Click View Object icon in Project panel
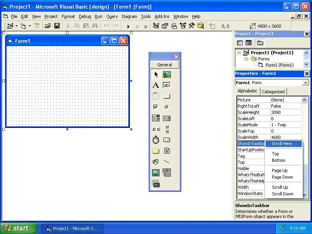The image size is (312, 234). tap(248, 43)
